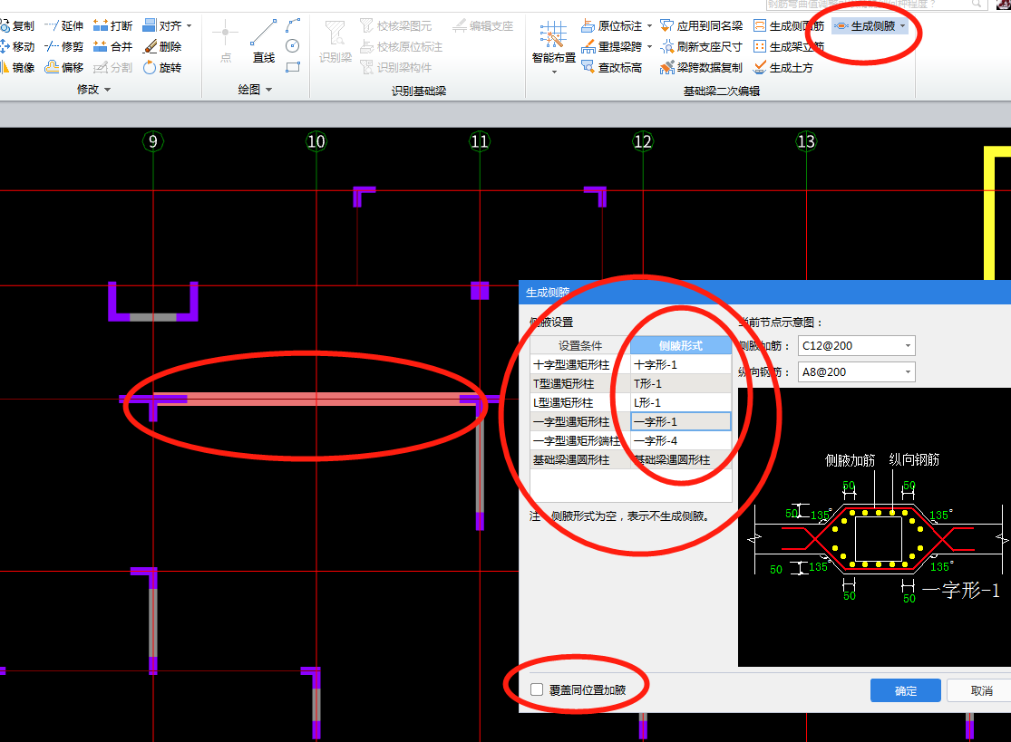This screenshot has height=742, width=1011.
Task: Select the 移动 move tool
Action: pos(17,46)
